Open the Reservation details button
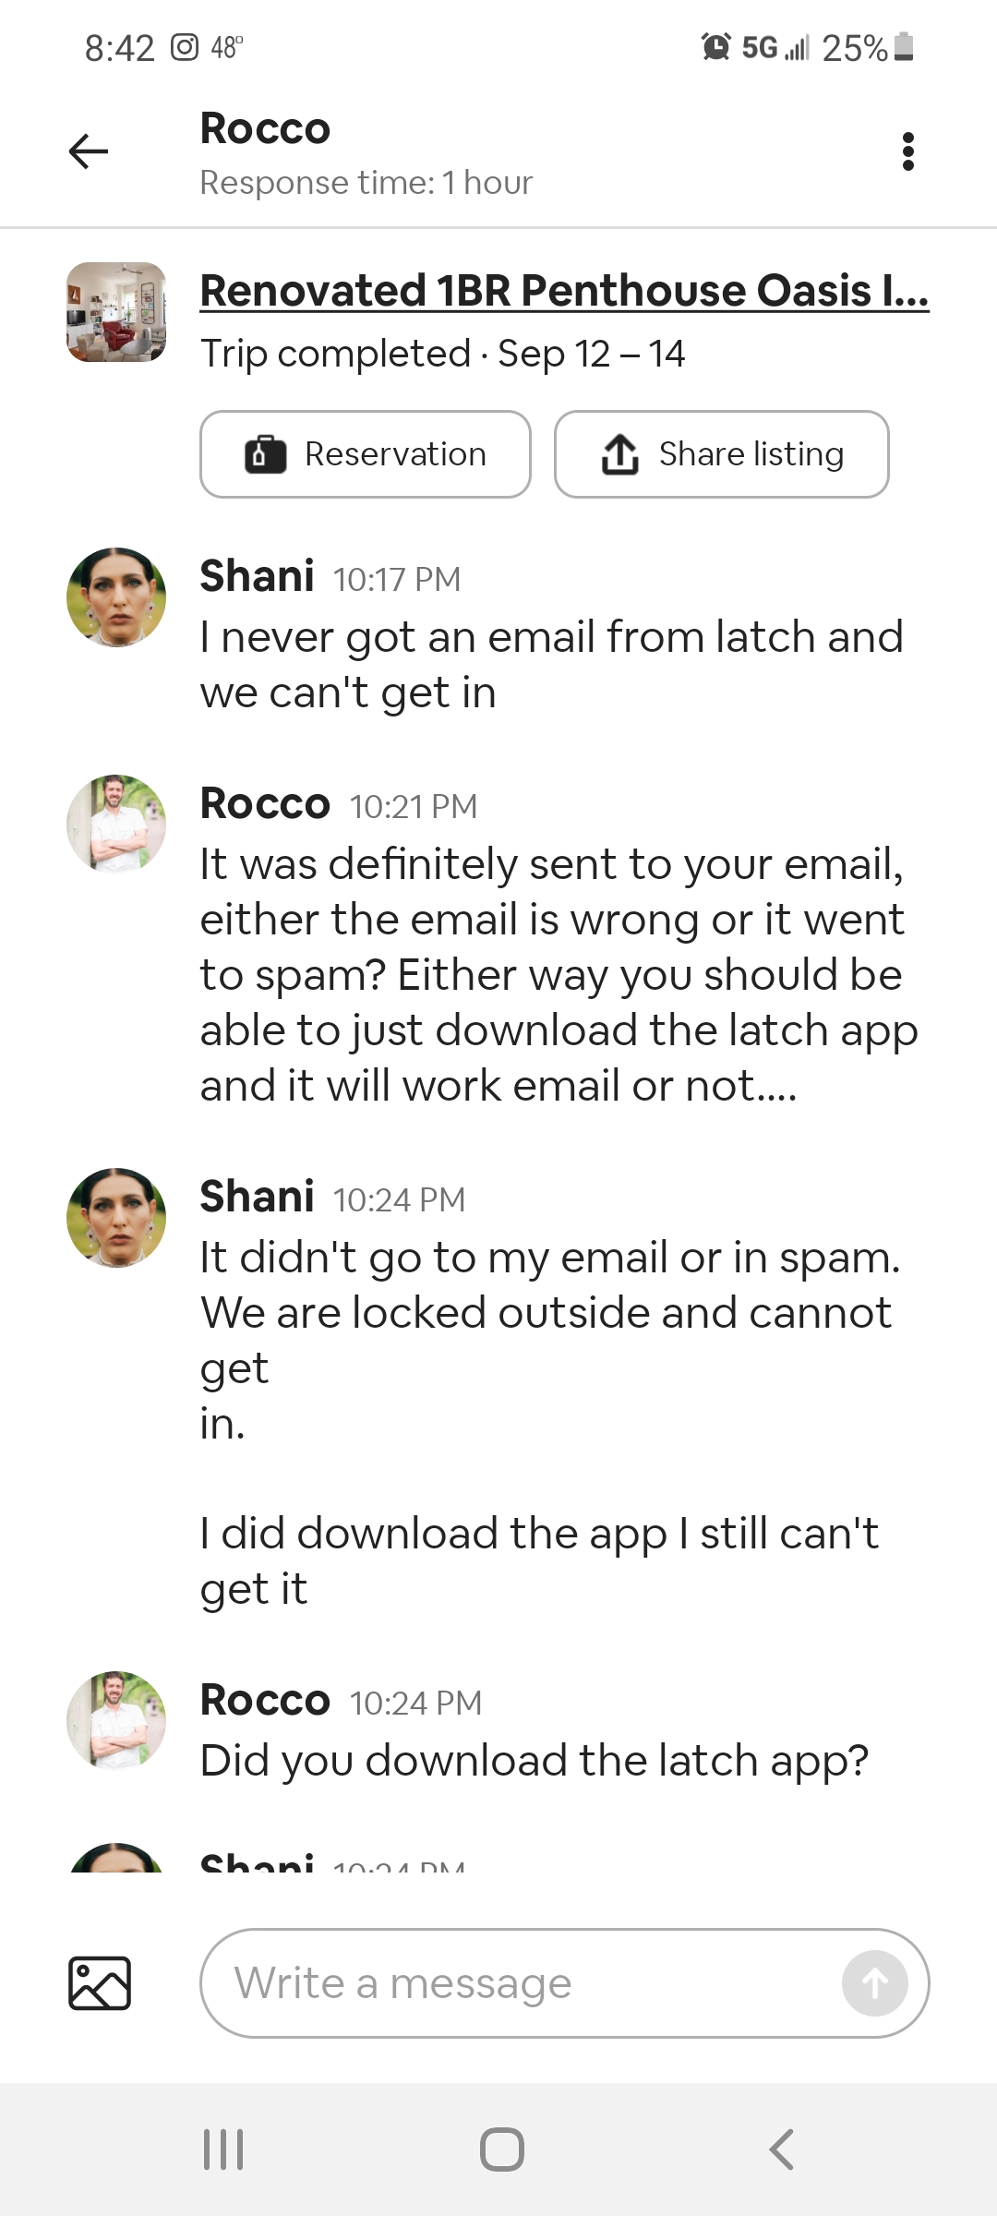 (366, 454)
